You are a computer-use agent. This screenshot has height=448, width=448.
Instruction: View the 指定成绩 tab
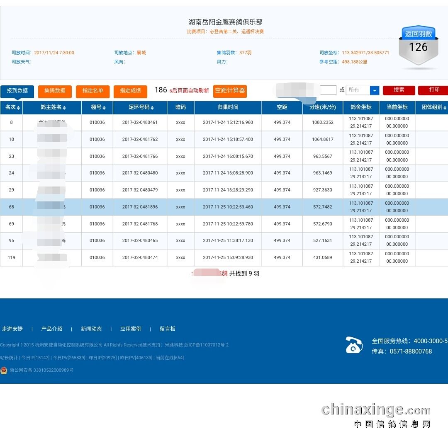tap(130, 91)
